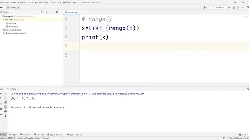Screen dimensions: 249x140
Task: Open the Navigate menu
Action: pos(22,3)
